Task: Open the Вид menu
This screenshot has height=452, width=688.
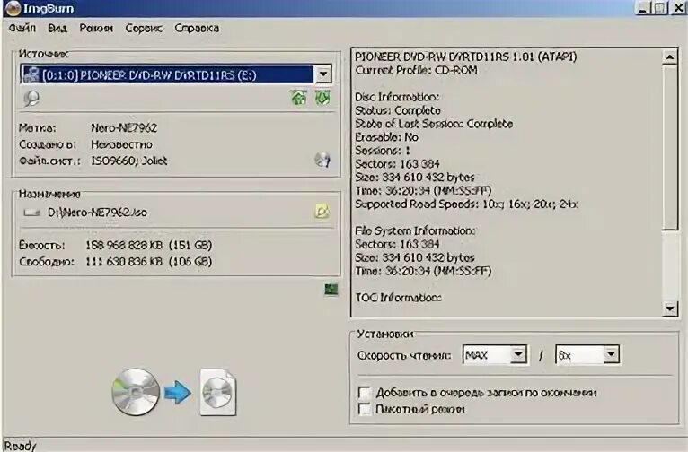Action: click(x=57, y=28)
